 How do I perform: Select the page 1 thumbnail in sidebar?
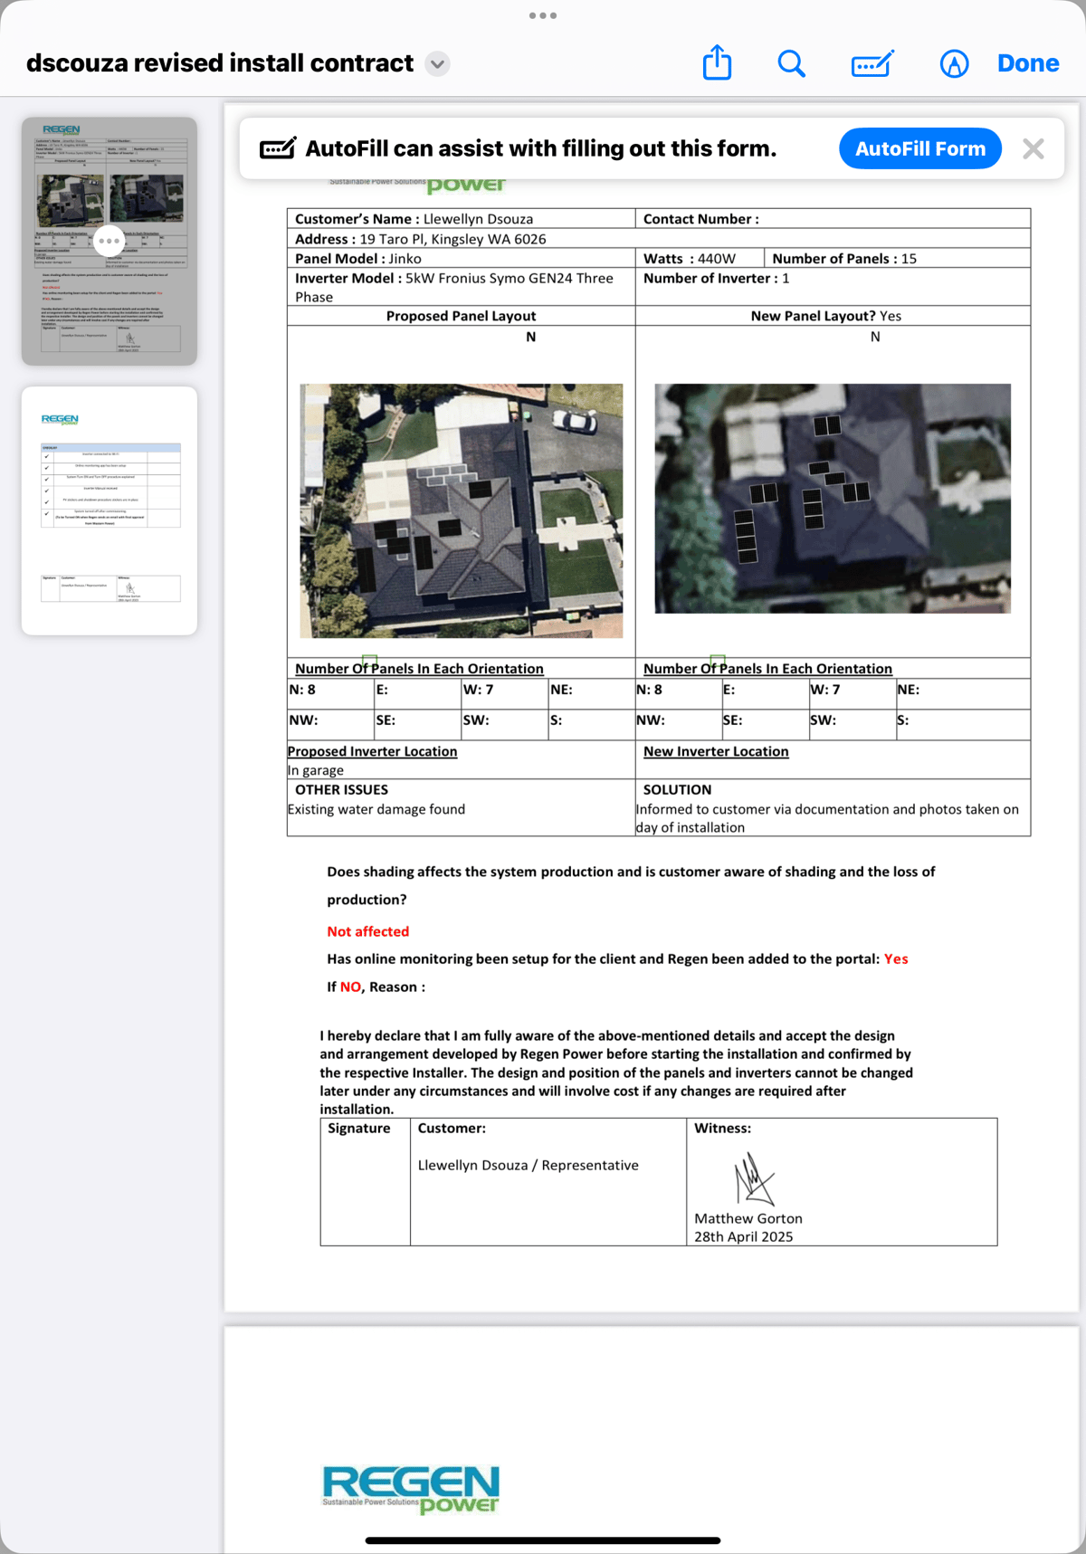[110, 241]
